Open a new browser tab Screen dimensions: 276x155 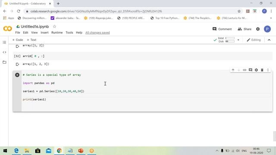coord(58,3)
